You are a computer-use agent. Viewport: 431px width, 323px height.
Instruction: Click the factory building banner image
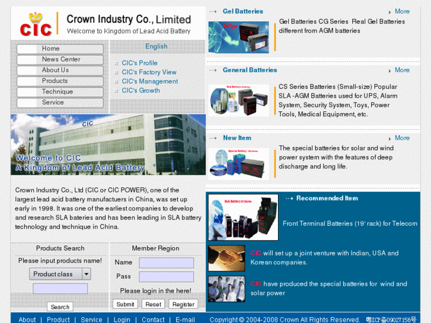click(x=108, y=145)
